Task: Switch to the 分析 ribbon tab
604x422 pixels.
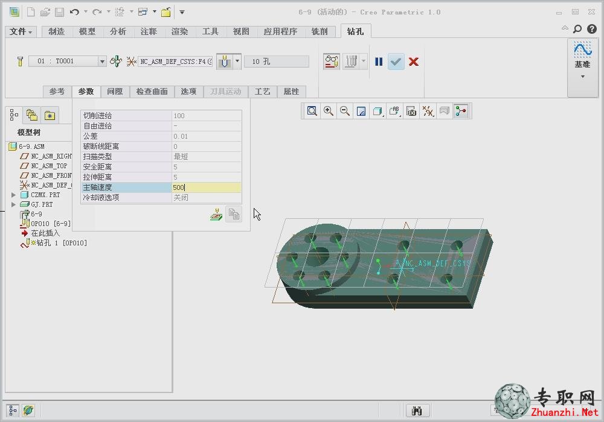Action: (x=118, y=31)
